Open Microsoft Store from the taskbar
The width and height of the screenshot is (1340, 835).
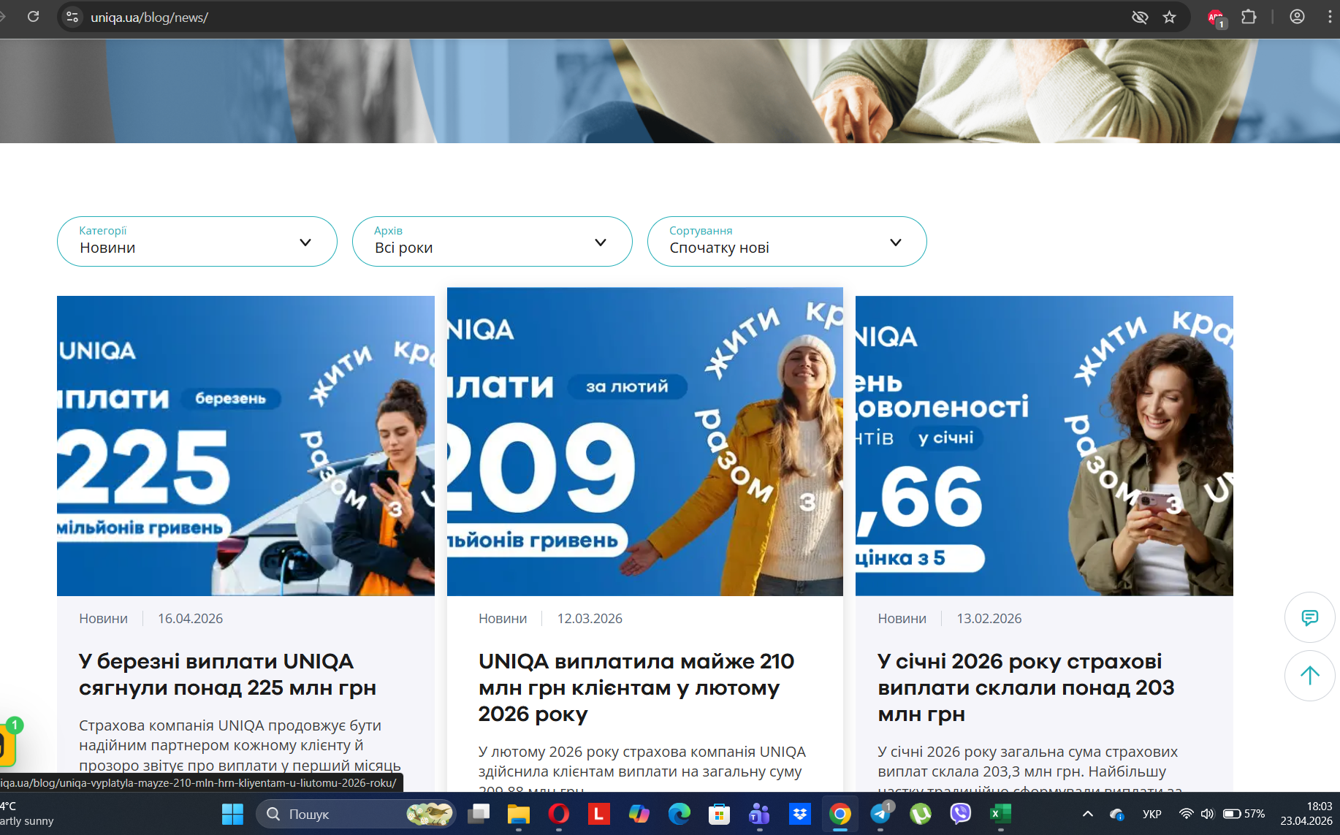point(720,814)
